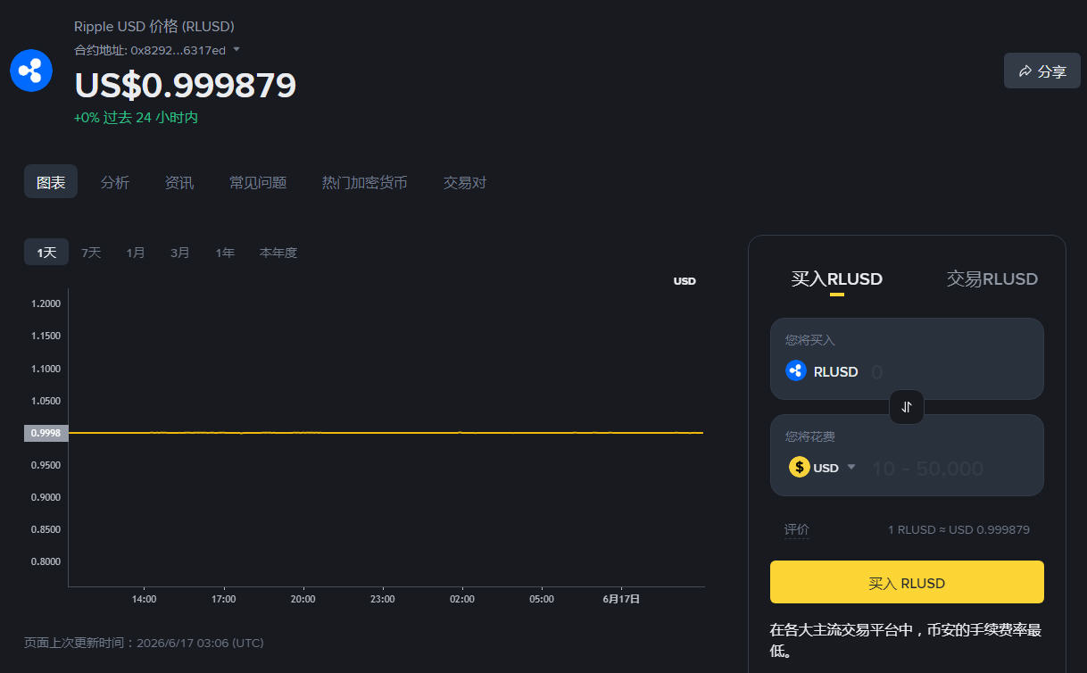Click the 您将买入 field label
This screenshot has width=1087, height=673.
click(x=810, y=340)
